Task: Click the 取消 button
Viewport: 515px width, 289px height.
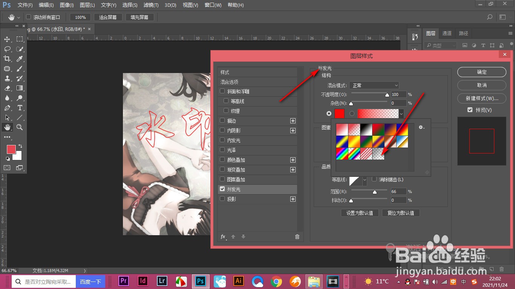Action: pos(482,85)
